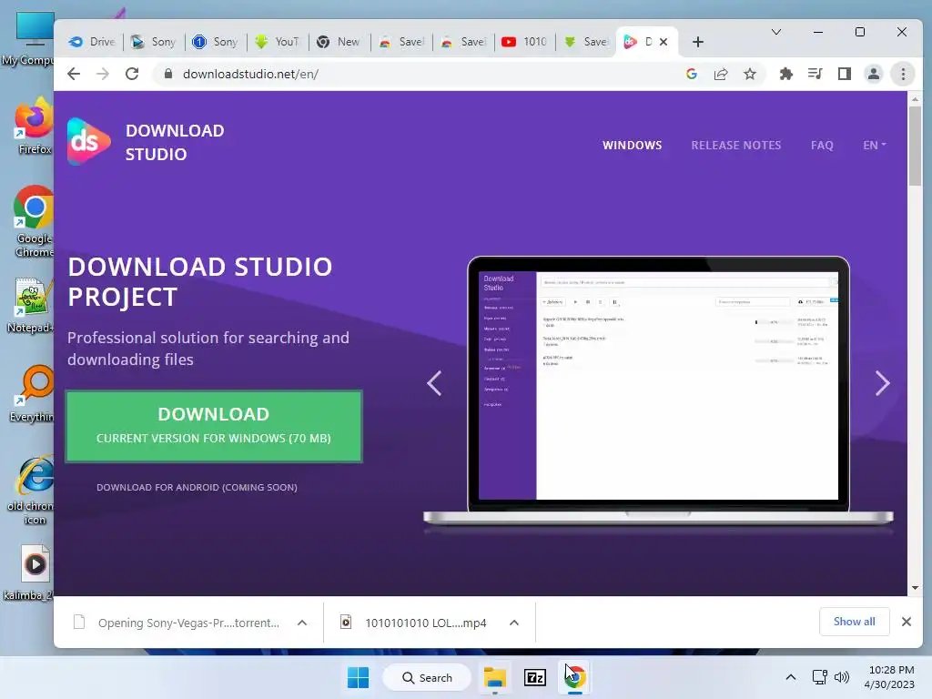Switch to the New tab

click(339, 42)
